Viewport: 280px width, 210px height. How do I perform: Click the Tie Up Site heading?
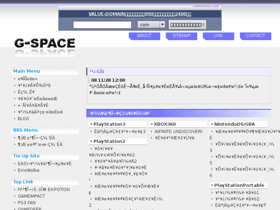[27, 156]
